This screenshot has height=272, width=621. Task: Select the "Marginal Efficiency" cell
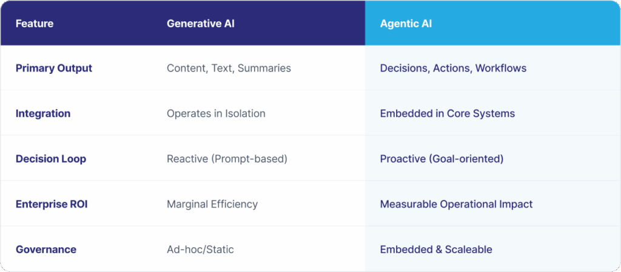212,204
